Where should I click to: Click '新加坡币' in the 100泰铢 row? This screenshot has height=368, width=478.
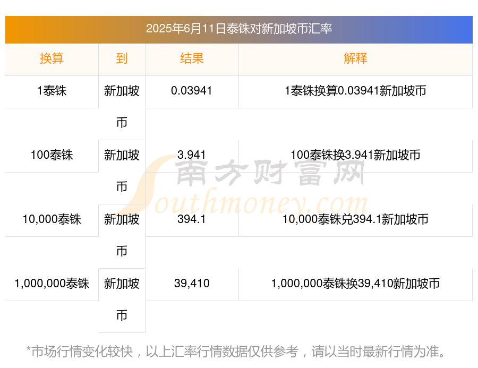122,171
